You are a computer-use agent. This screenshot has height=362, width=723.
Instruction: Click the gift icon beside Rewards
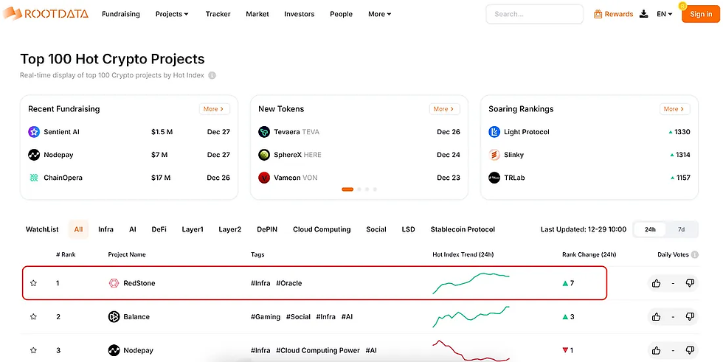[598, 14]
